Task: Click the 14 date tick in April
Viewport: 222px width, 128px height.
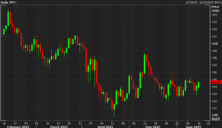Action: coord(101,123)
